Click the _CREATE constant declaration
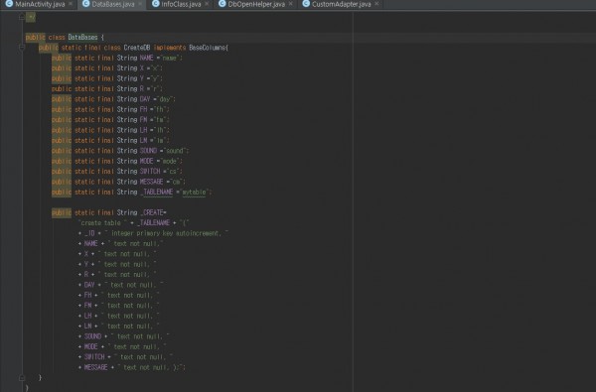Screen dimensions: 596x392 (151, 212)
